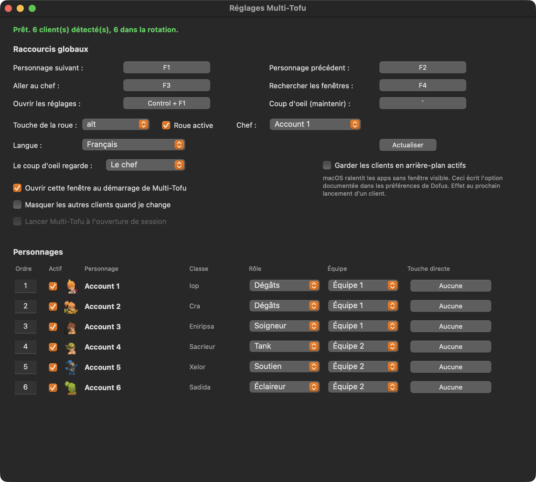536x482 pixels.
Task: Toggle the Roue active checkbox
Action: 166,125
